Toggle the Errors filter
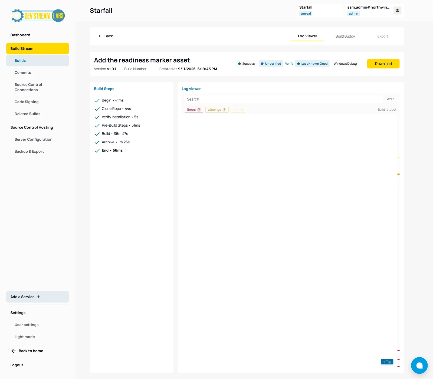The height and width of the screenshot is (379, 433). click(194, 110)
